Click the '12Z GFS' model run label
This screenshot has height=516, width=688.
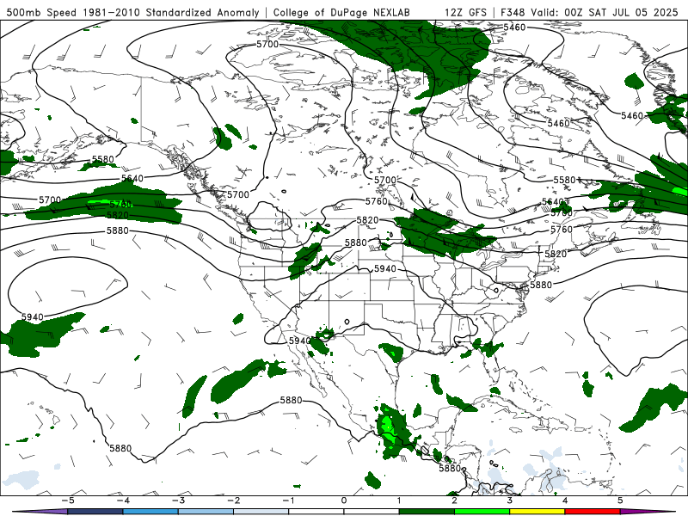pyautogui.click(x=465, y=12)
